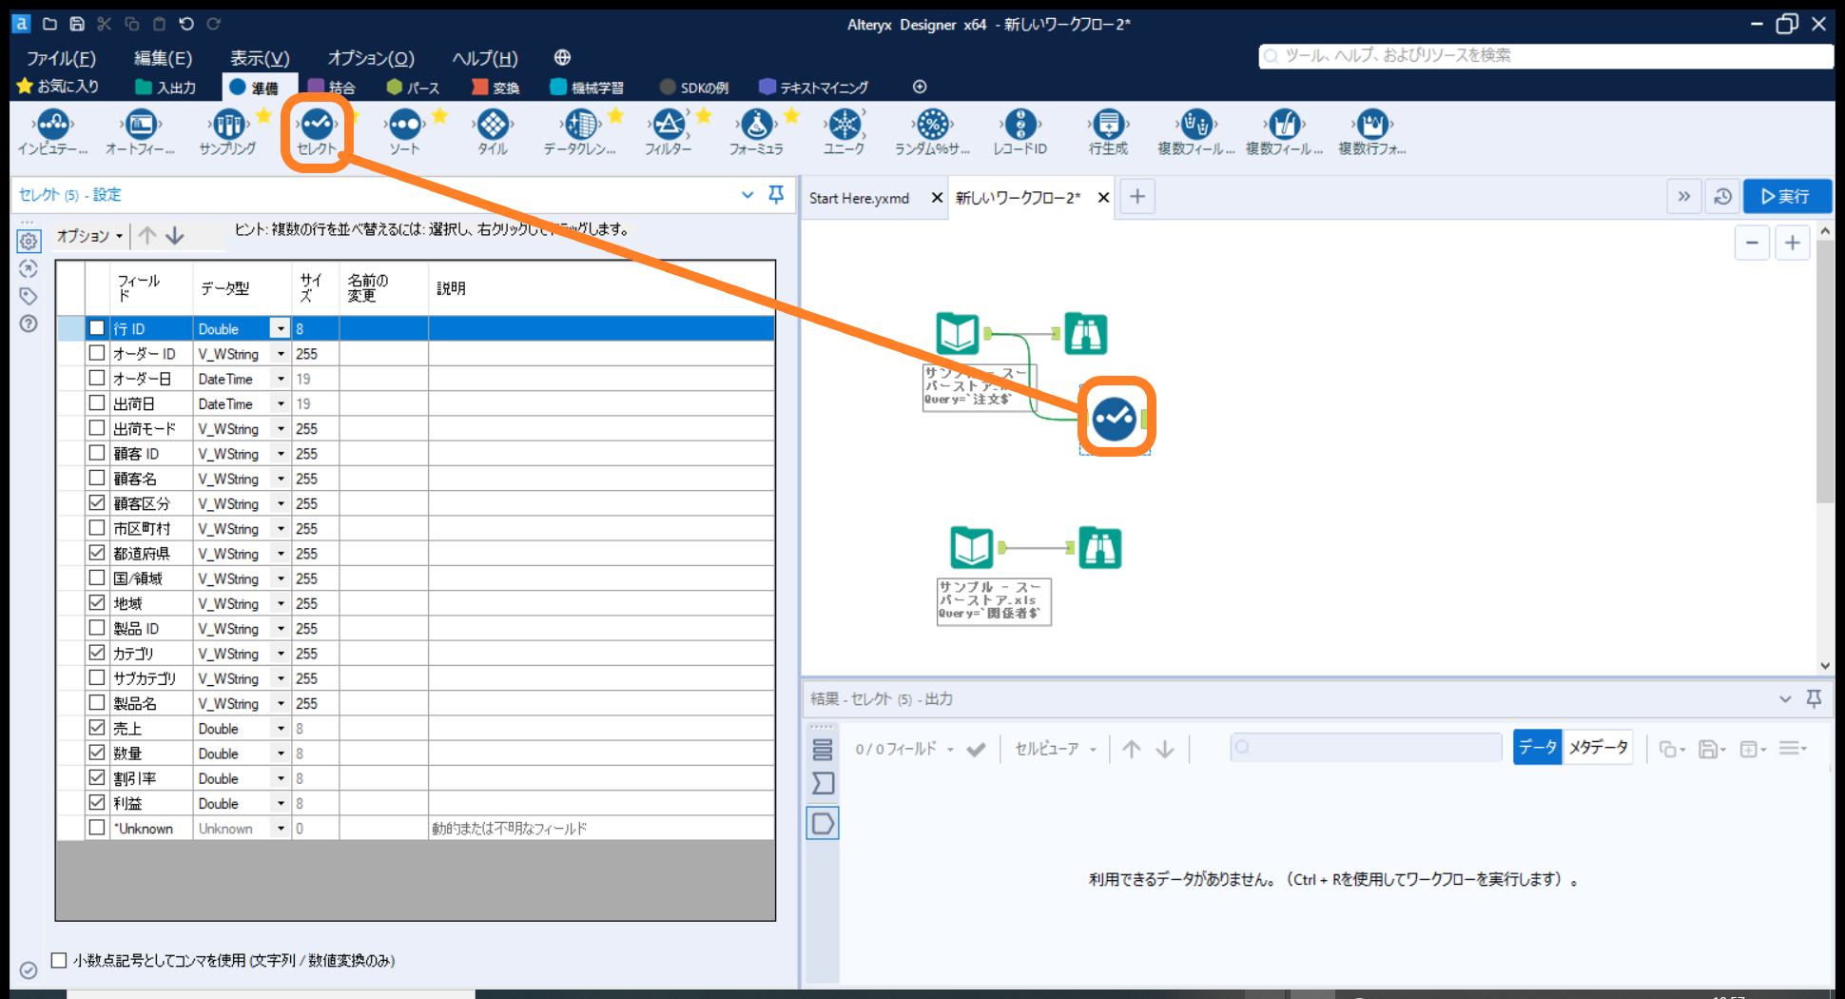This screenshot has width=1845, height=999.
Task: Uncheck the 都道府県 field checkbox
Action: [97, 553]
